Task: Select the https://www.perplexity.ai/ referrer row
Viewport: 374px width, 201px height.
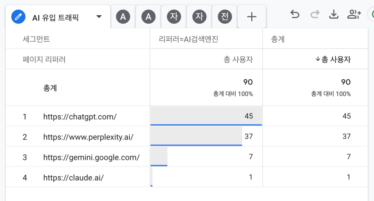Action: point(88,137)
